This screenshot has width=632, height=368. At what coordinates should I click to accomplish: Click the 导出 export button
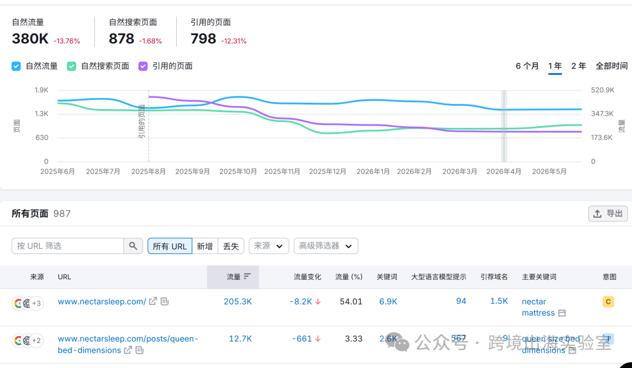[x=608, y=214]
